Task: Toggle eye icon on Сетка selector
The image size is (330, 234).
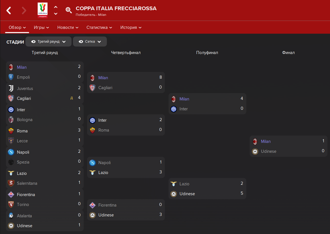Action: pyautogui.click(x=81, y=42)
